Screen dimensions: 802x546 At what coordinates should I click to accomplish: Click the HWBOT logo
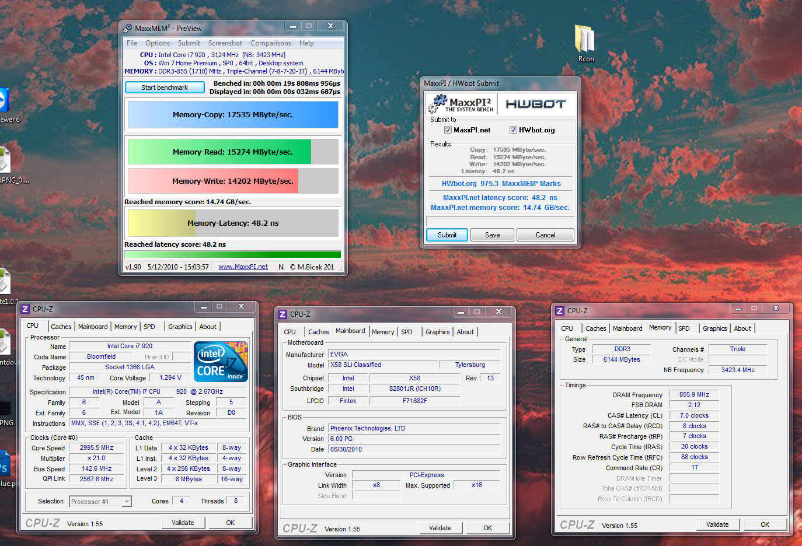tap(536, 104)
